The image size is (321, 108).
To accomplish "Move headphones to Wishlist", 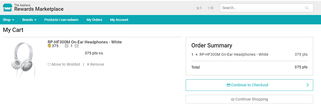I will click(x=64, y=64).
